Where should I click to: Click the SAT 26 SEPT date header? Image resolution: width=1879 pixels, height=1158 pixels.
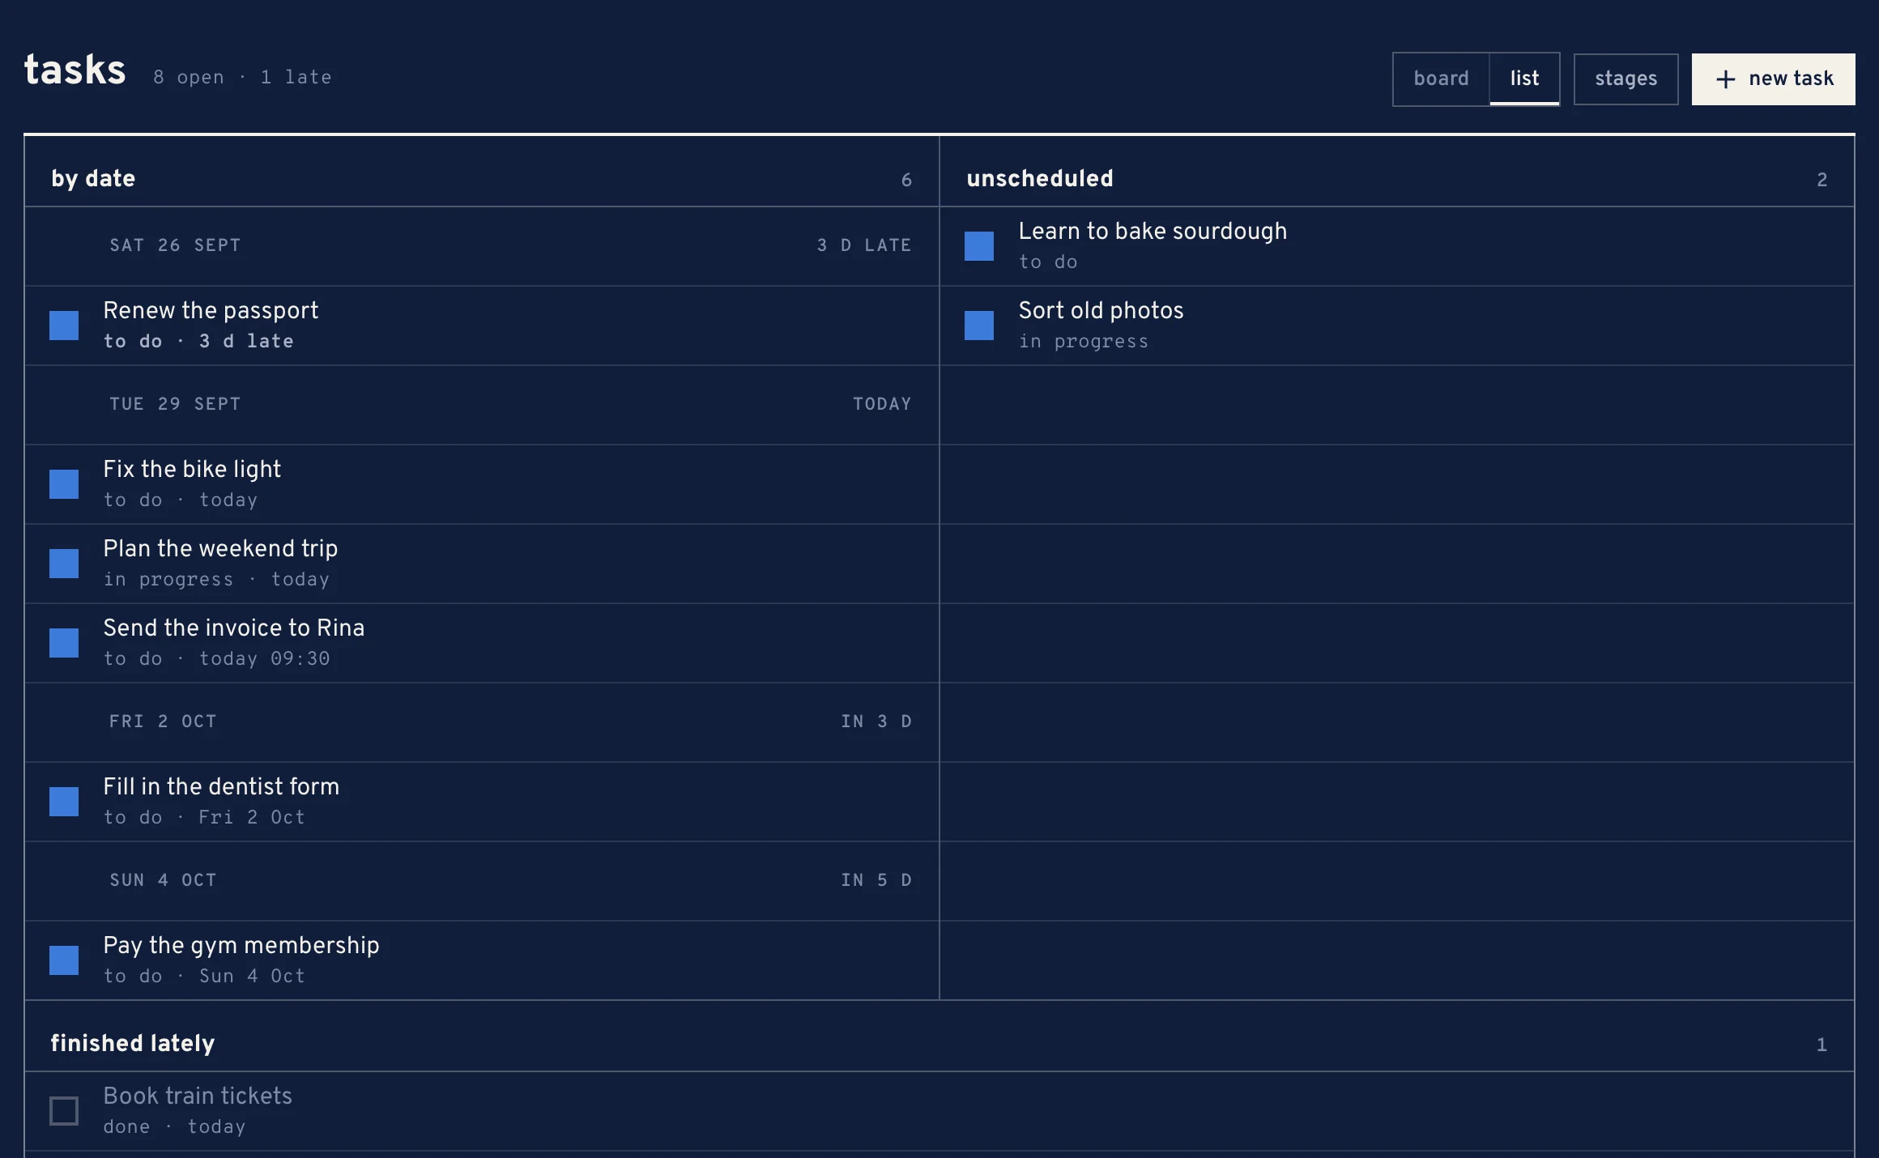[175, 245]
